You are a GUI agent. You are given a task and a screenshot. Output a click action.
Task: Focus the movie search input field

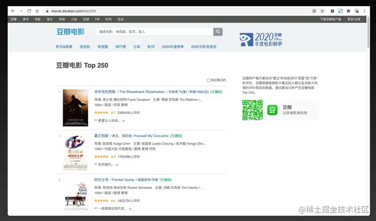coord(155,32)
